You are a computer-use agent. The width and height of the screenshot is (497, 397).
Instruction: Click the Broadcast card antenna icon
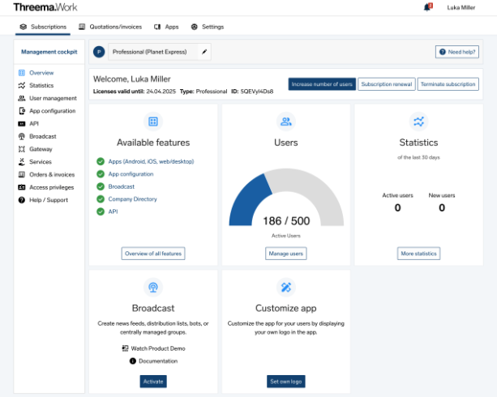(x=153, y=288)
